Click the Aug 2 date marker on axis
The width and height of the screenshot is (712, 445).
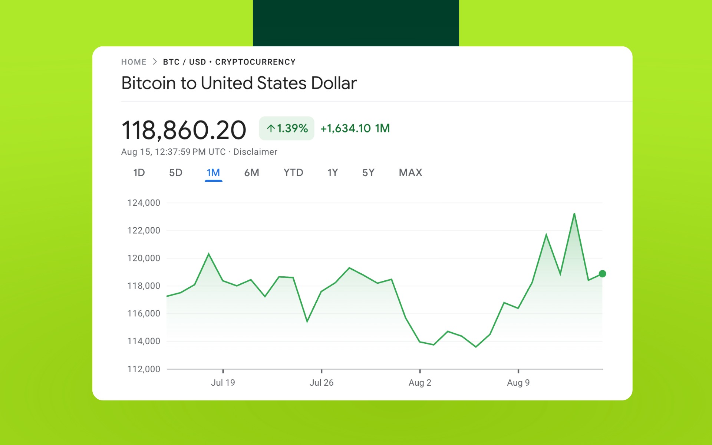420,383
